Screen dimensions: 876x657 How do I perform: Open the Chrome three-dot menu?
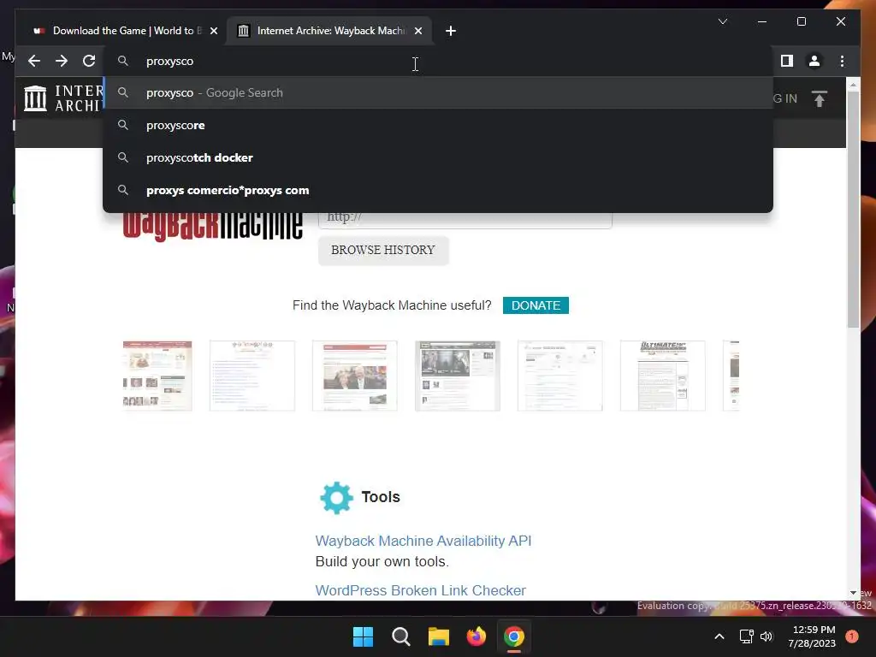842,61
